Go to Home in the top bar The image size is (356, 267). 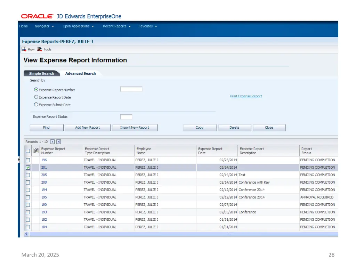[23, 26]
